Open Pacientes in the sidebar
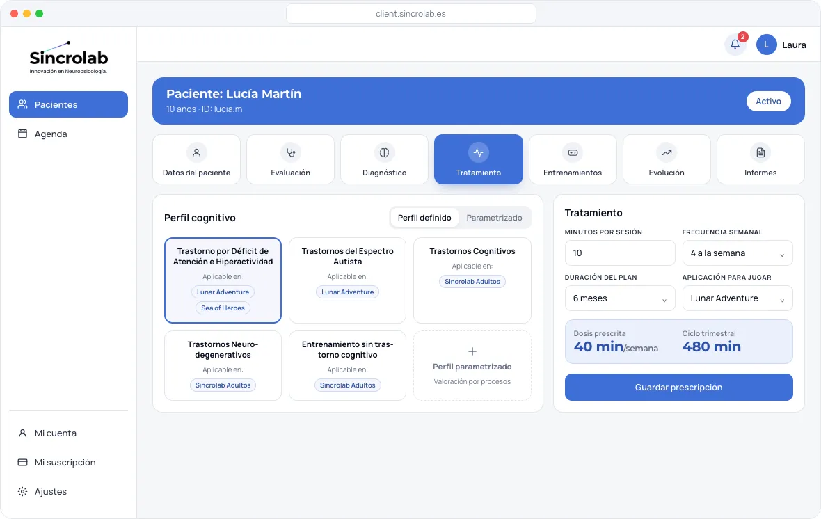 pos(69,104)
